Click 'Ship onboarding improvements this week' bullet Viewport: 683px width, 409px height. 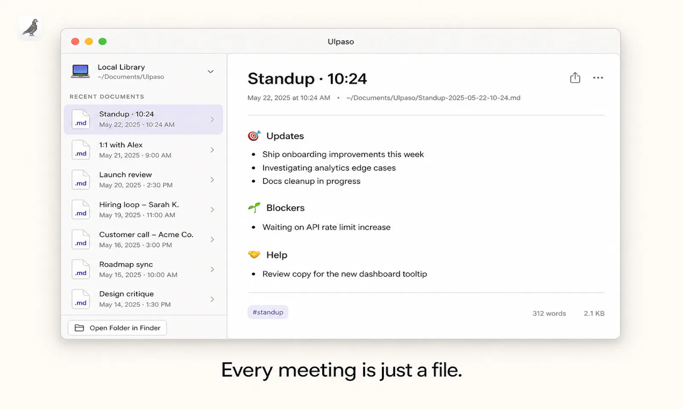[343, 154]
